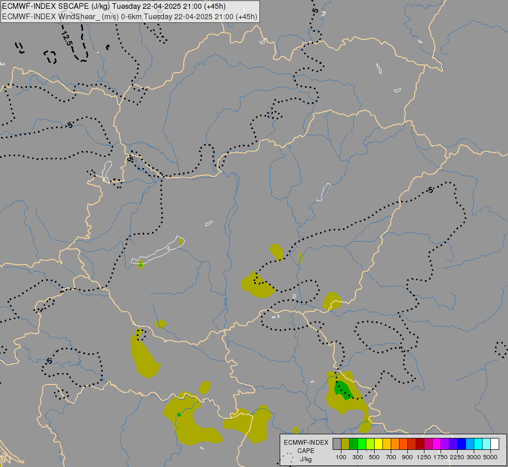Screen dimensions: 508x467
Task: Click the '2250' legend scale label
Action: pyautogui.click(x=457, y=457)
